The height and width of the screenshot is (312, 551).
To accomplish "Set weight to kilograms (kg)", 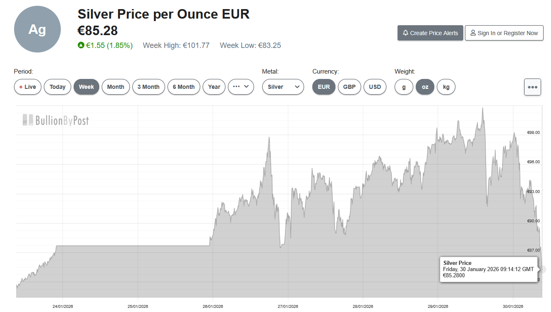I will pos(446,87).
